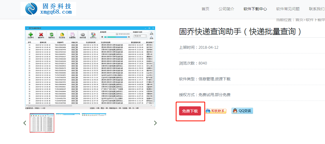325x144 pixels.
Task: Open the 快递100 interface dropdown
Action: 140,36
